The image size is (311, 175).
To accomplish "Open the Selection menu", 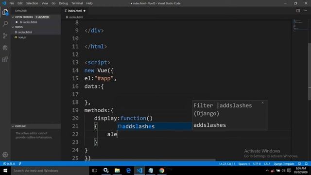I will [32, 3].
